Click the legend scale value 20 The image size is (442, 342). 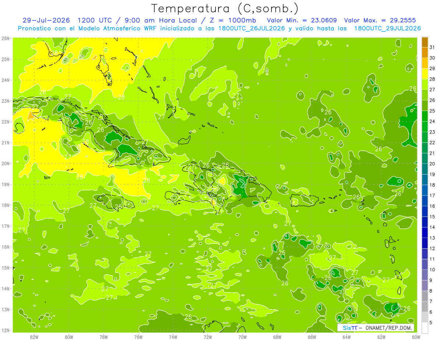click(x=432, y=164)
